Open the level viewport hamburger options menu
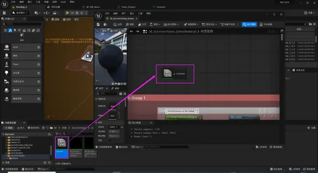The image size is (318, 173). click(47, 20)
